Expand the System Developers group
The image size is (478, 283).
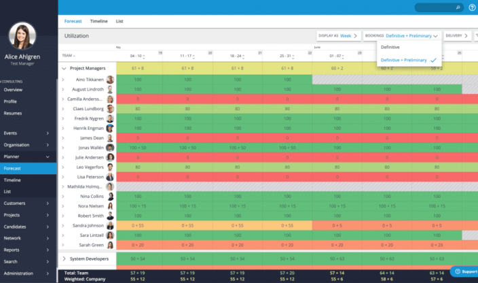click(x=65, y=259)
